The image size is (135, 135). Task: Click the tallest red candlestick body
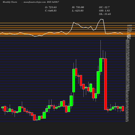(106, 84)
